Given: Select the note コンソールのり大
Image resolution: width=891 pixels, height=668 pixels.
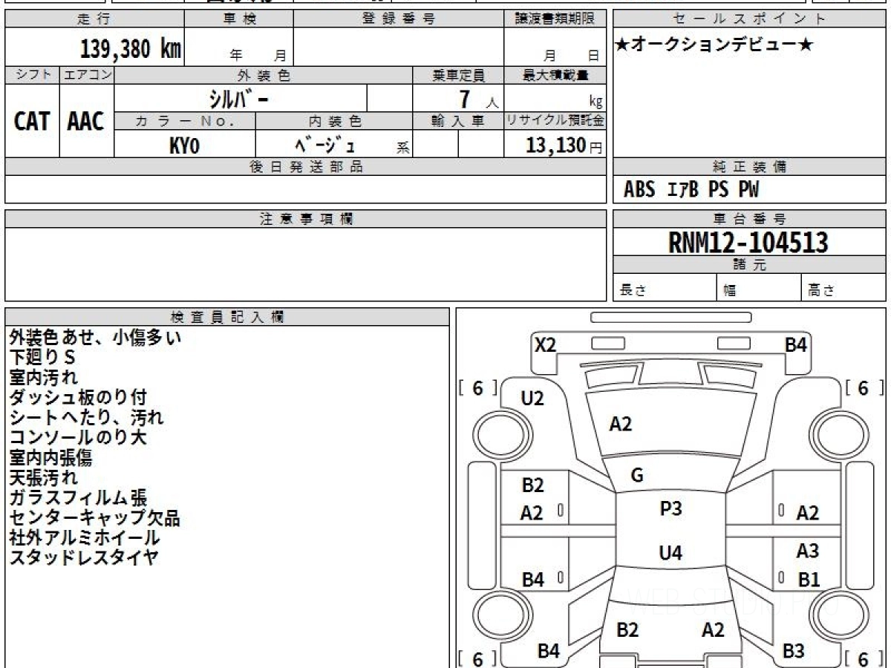Looking at the screenshot, I should [x=78, y=438].
